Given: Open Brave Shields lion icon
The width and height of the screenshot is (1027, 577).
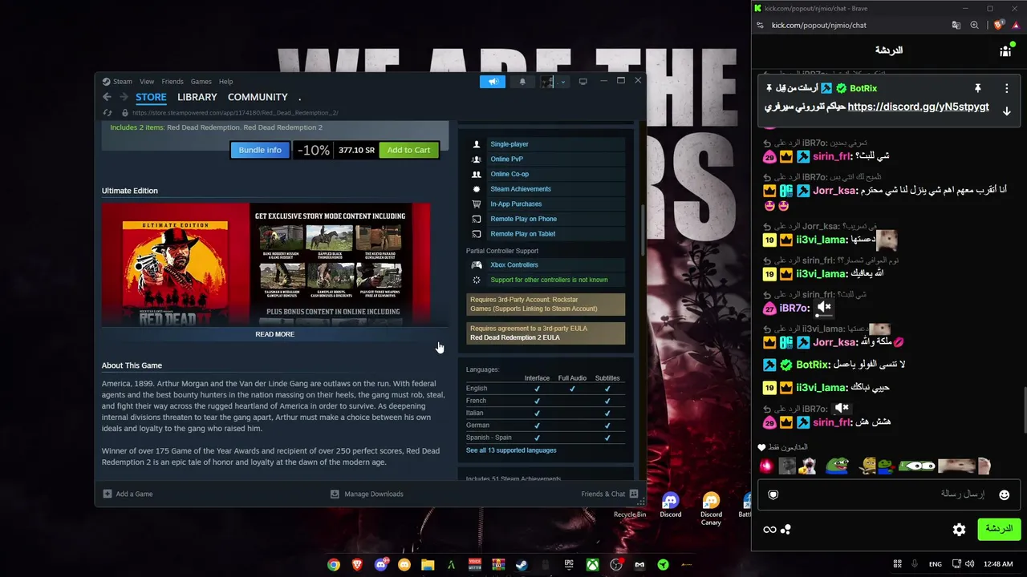Looking at the screenshot, I should pos(998,25).
